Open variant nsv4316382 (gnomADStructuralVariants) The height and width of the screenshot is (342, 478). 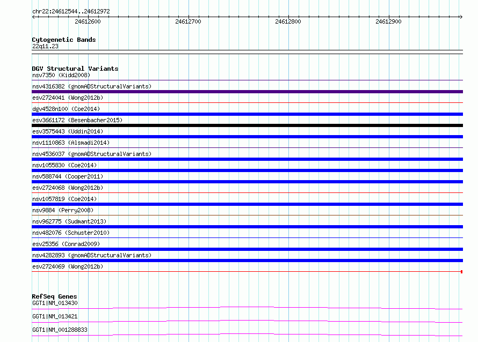point(92,86)
